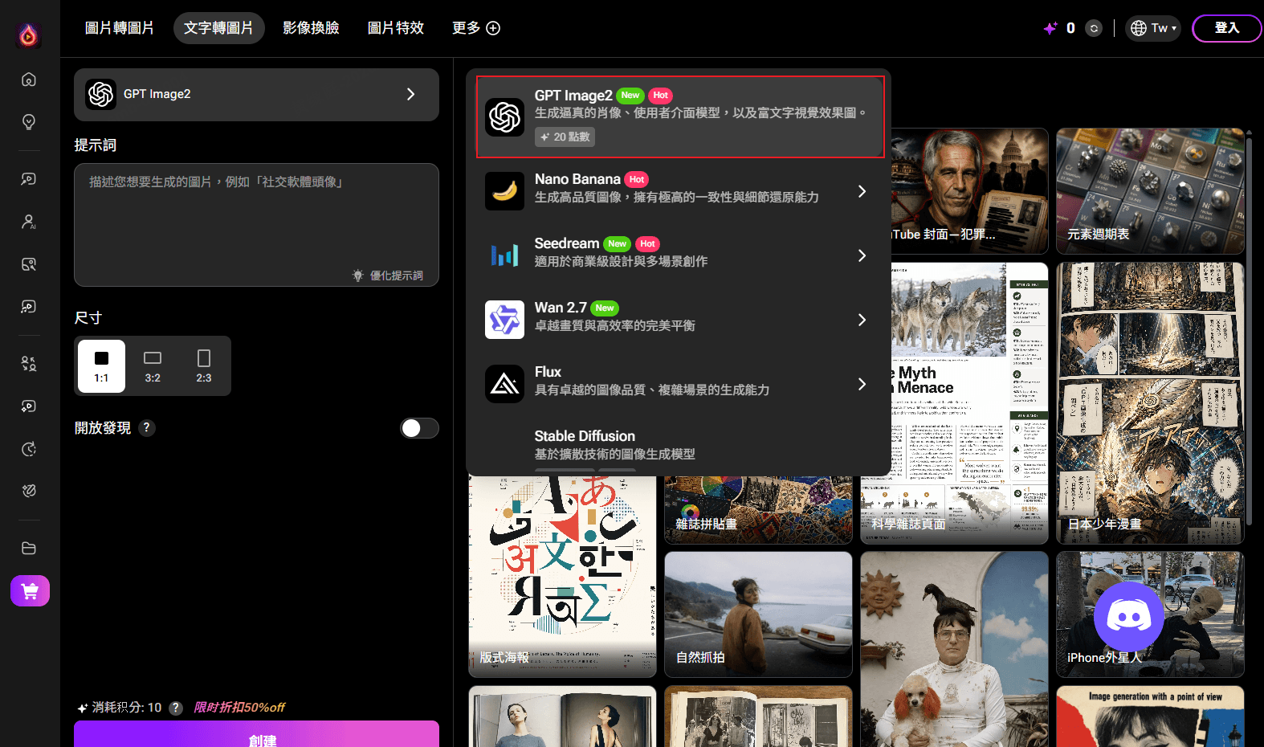The width and height of the screenshot is (1264, 747).
Task: Open the face swap people icon in sidebar
Action: 29,364
